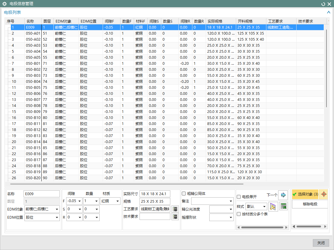The height and width of the screenshot is (250, 334).
Task: Click the 125 X 105 X 40 cell
Action: (x=251, y=39)
